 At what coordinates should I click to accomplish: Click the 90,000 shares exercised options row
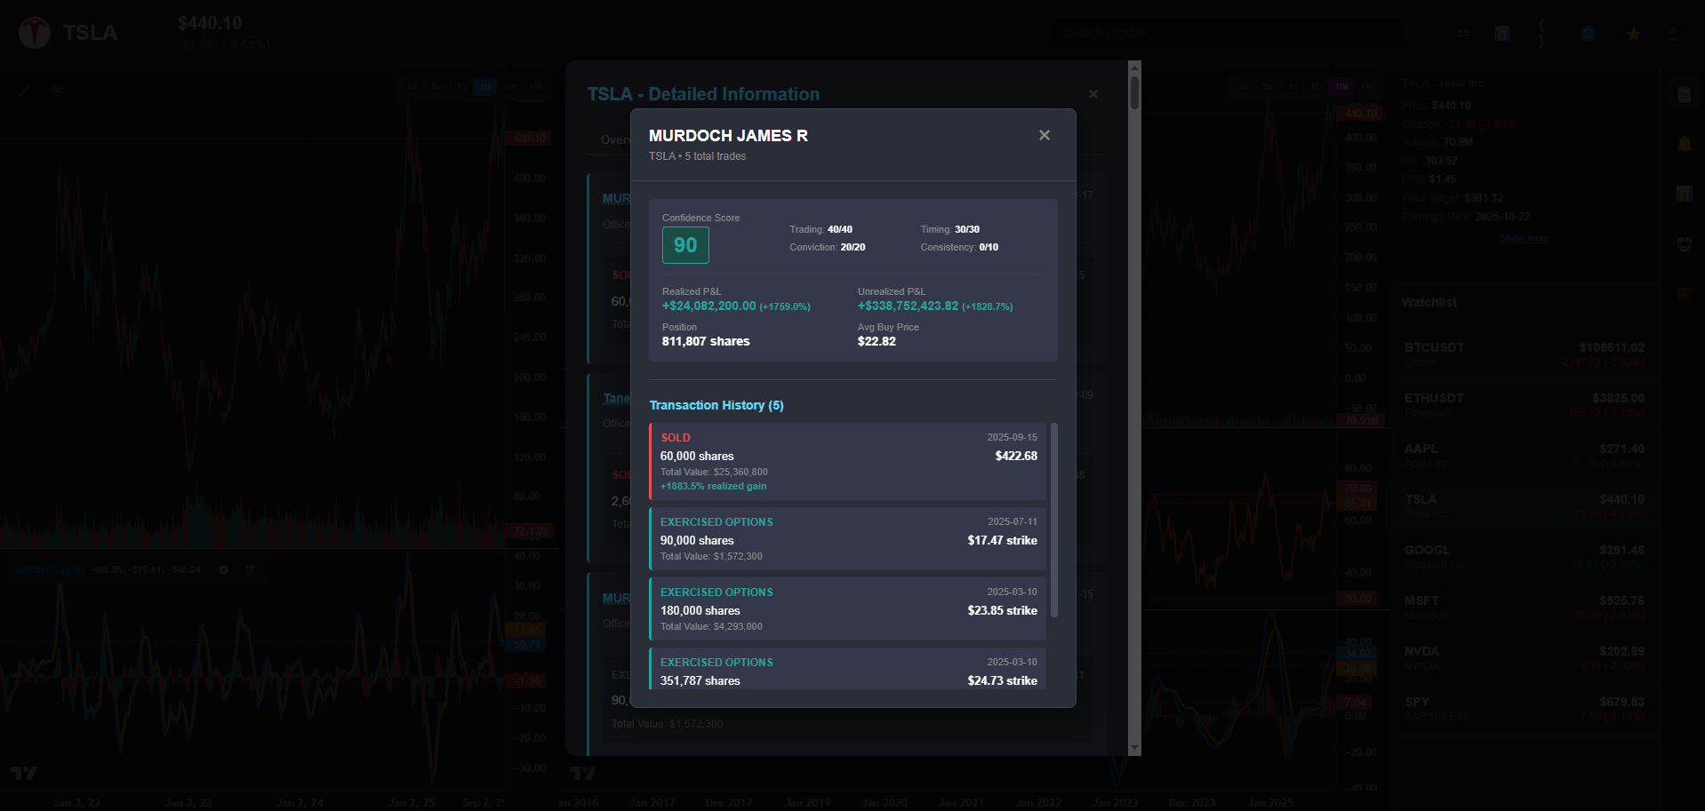[x=848, y=538]
